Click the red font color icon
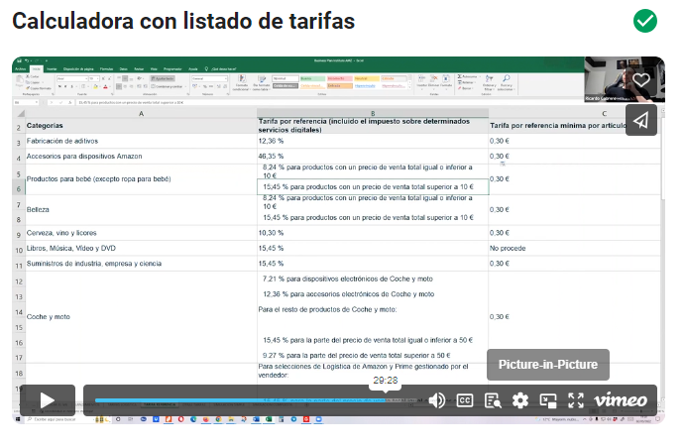This screenshot has height=447, width=685. point(105,86)
